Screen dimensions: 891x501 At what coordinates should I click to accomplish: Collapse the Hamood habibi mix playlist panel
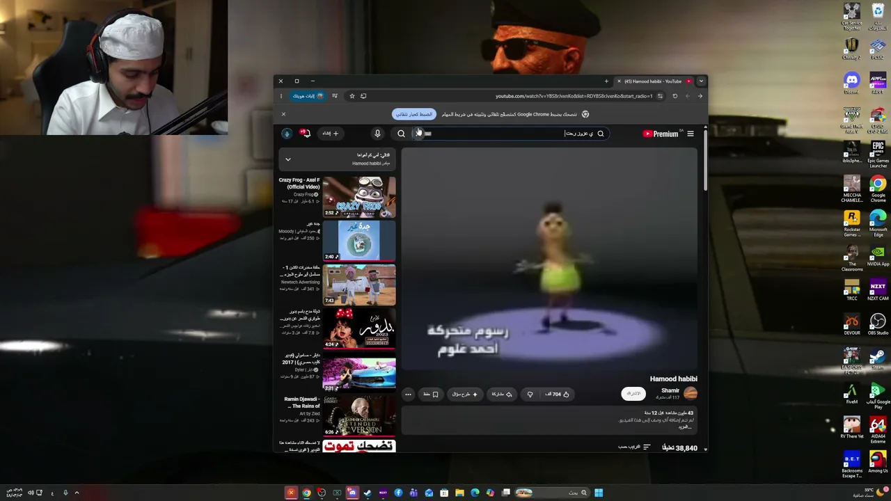tap(287, 159)
